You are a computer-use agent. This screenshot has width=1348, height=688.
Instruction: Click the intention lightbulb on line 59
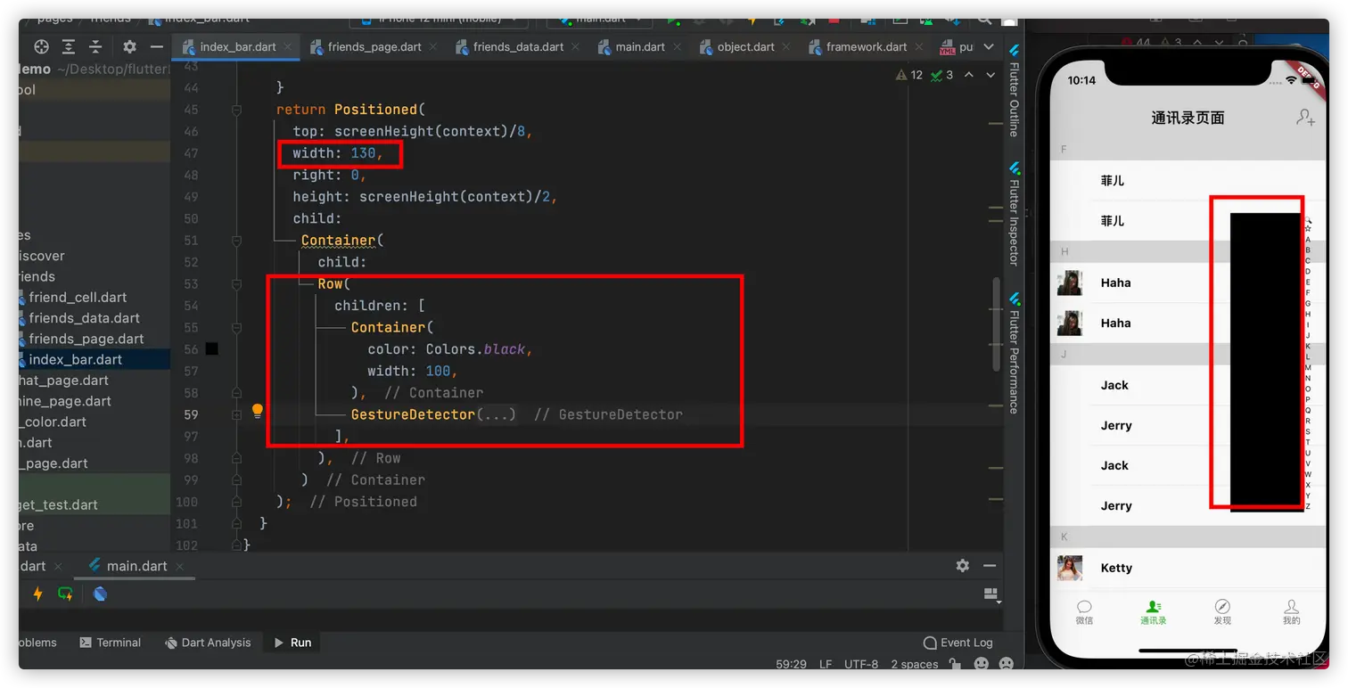pyautogui.click(x=258, y=412)
